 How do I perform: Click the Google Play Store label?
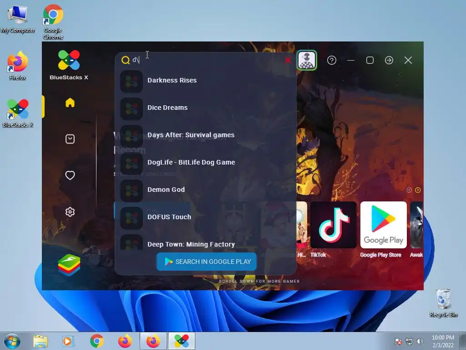[x=380, y=255]
